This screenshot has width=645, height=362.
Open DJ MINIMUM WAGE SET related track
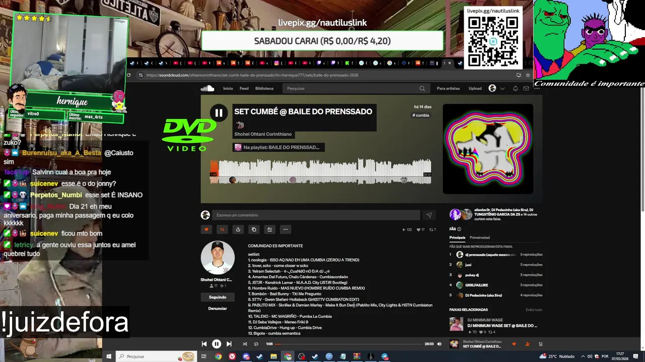click(x=502, y=325)
